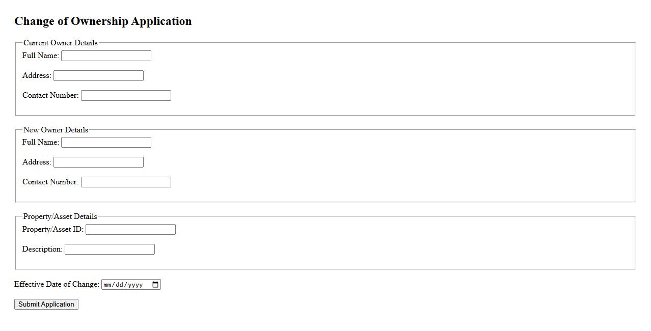Open the calendar picker icon
Image resolution: width=651 pixels, height=331 pixels.
[x=155, y=285]
